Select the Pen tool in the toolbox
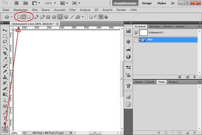Image resolution: width=202 pixels, height=135 pixels. coord(5,112)
